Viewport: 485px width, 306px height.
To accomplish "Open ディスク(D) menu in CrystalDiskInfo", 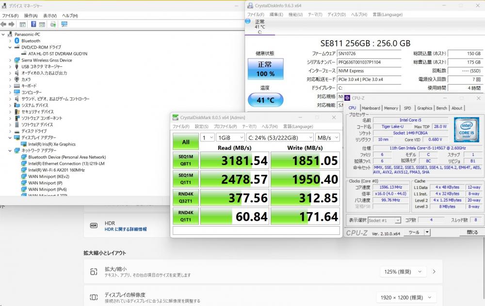I will pos(337,15).
